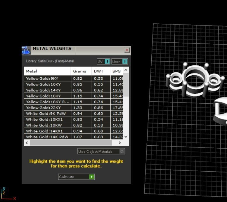Click the Metal Weights cone logo icon
This screenshot has height=202, width=227.
pos(26,50)
